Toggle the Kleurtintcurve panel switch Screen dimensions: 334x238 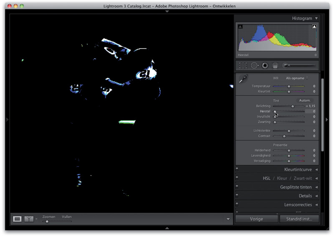coord(237,169)
